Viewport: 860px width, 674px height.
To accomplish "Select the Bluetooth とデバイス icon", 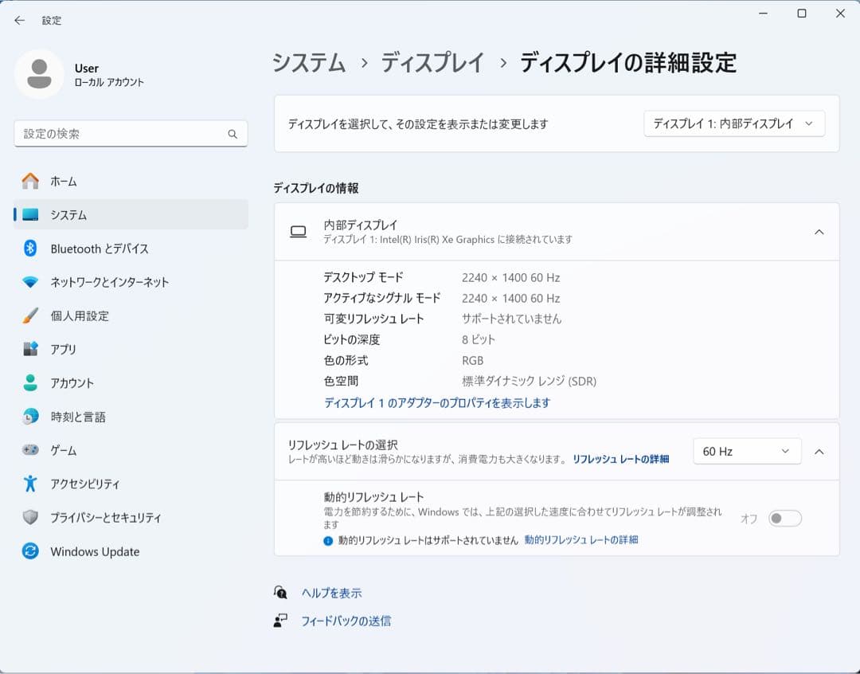I will coord(30,249).
